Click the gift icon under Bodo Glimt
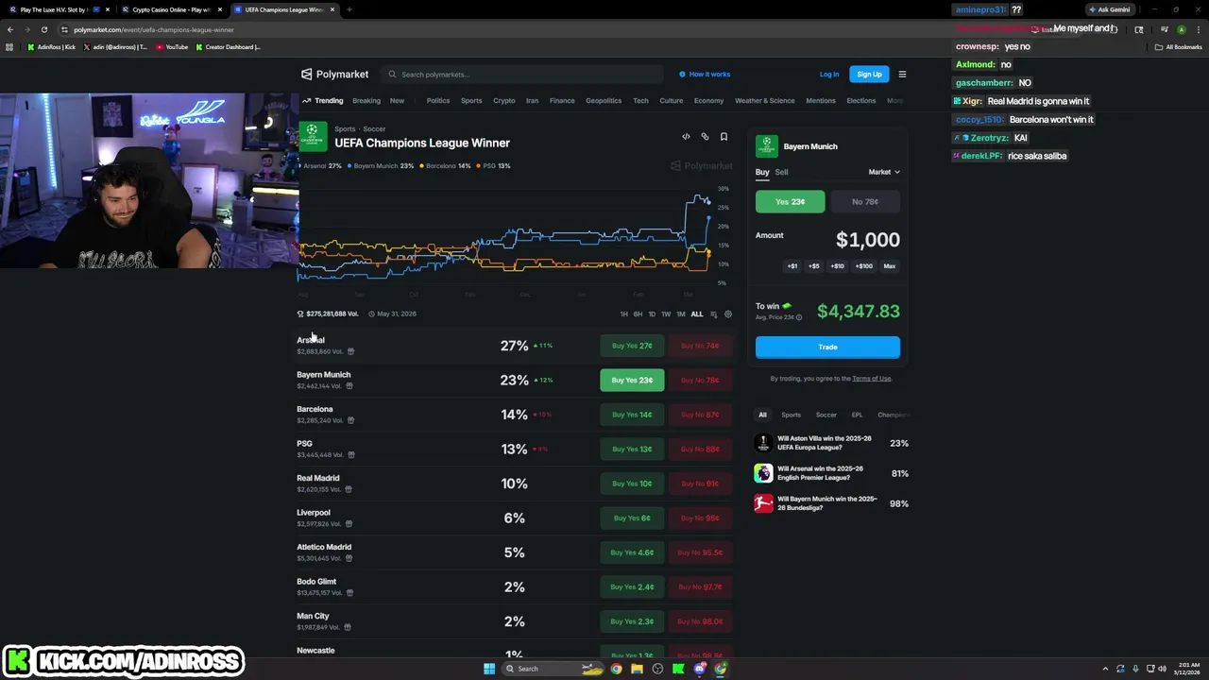Viewport: 1209px width, 680px height. [x=349, y=593]
